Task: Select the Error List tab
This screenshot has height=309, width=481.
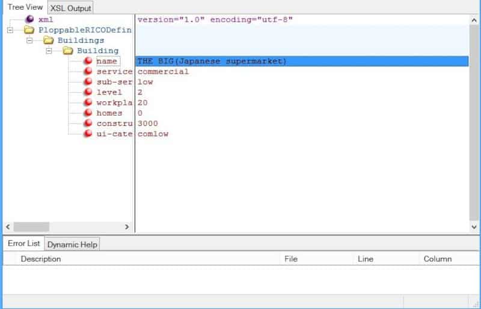Action: pos(23,243)
